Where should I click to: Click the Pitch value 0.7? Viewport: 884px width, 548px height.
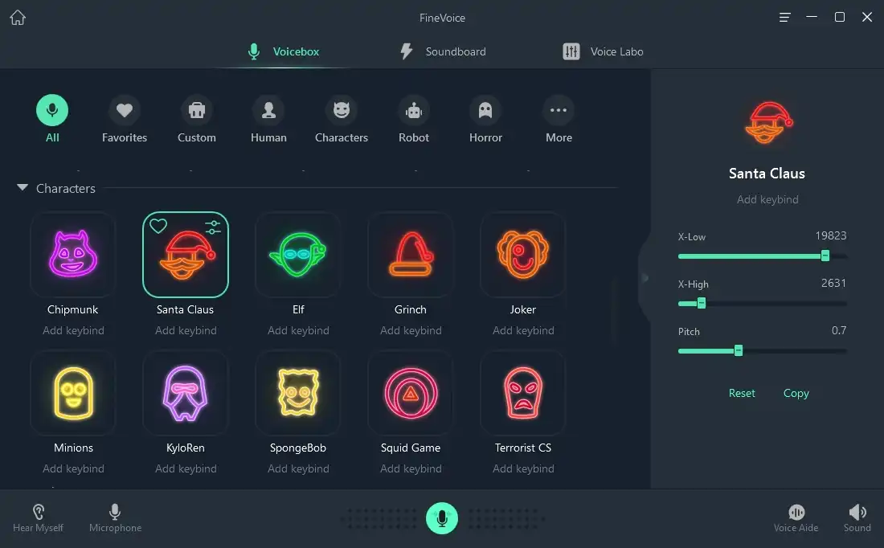pyautogui.click(x=839, y=330)
